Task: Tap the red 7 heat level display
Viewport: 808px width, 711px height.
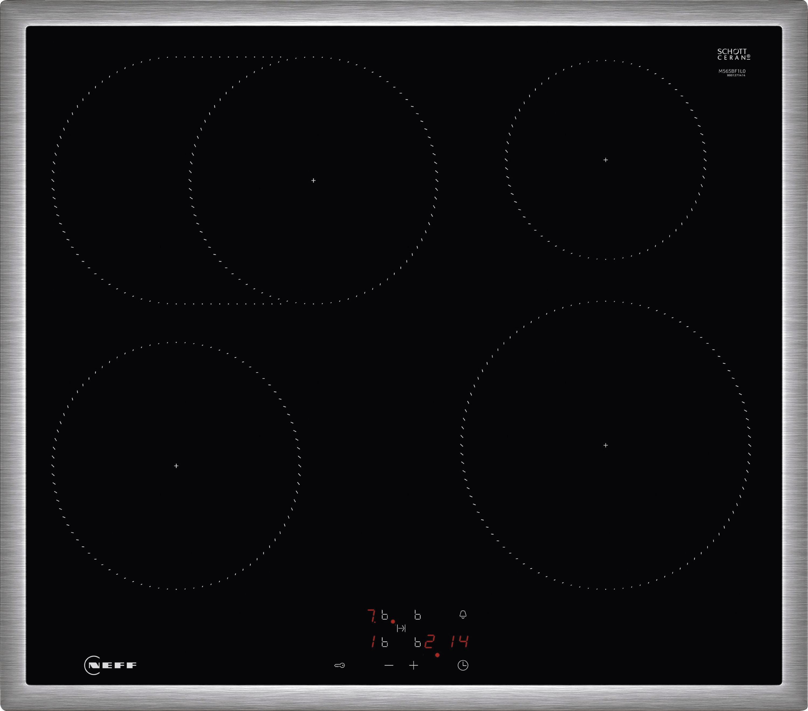Action: coord(372,616)
